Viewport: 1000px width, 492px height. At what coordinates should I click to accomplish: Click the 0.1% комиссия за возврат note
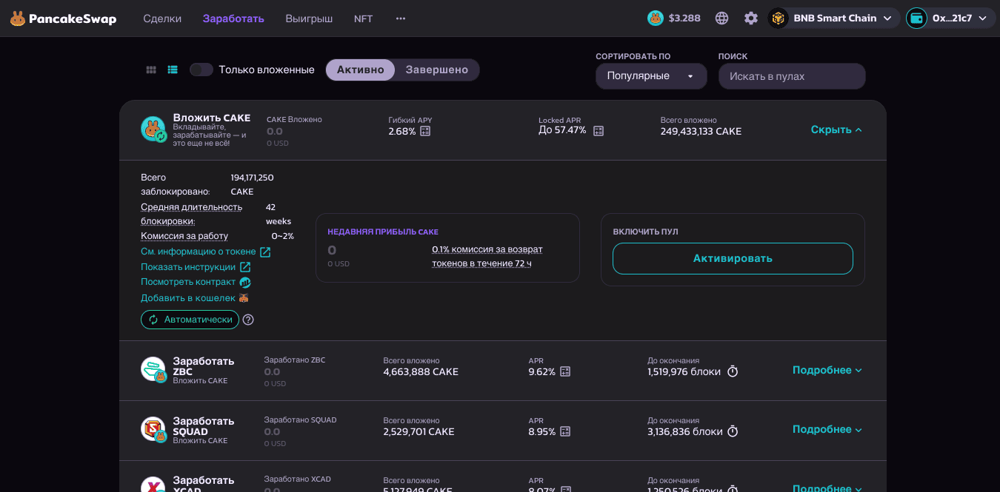point(487,256)
